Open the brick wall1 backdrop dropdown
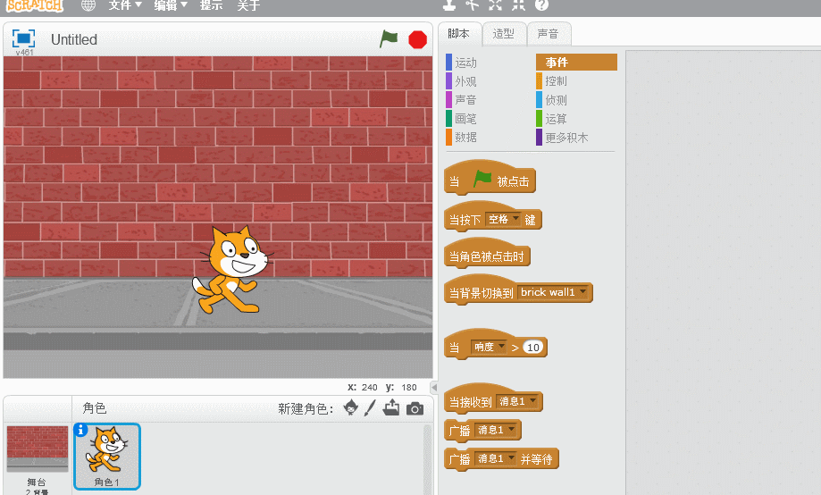 (553, 292)
